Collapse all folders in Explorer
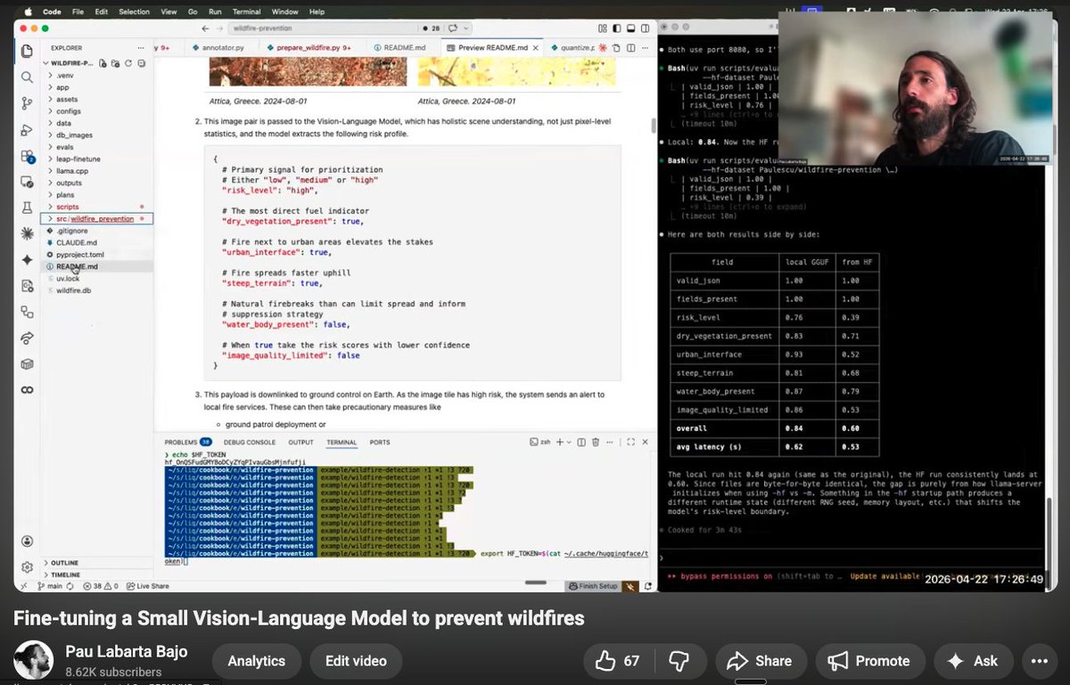The height and width of the screenshot is (685, 1070). pos(141,63)
